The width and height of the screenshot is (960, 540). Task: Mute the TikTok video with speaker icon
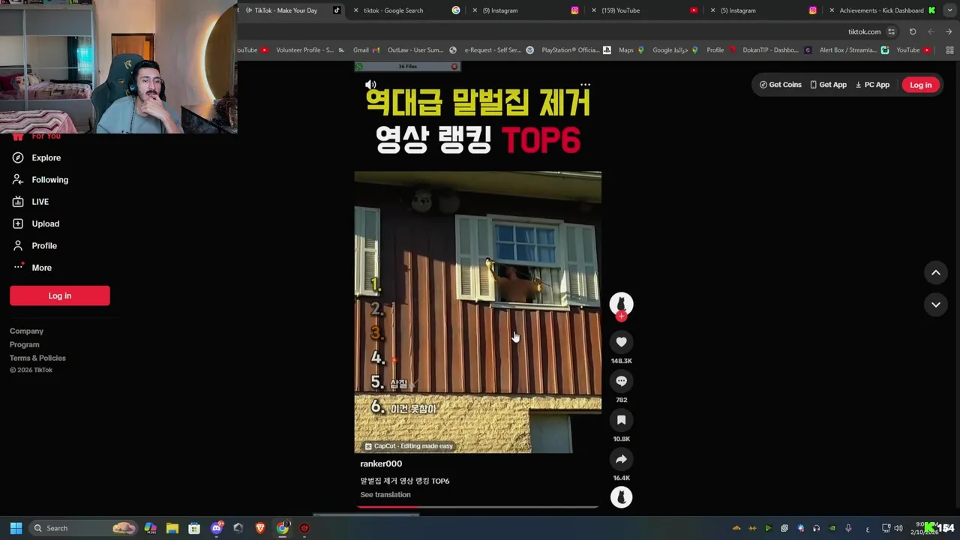[370, 85]
